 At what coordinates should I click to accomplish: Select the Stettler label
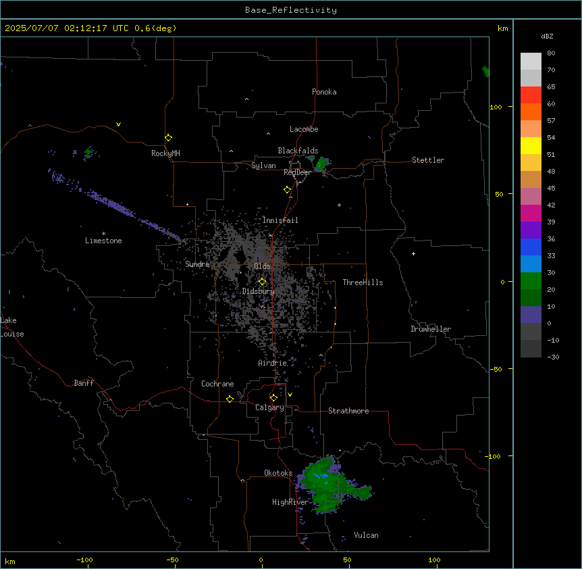(x=428, y=160)
